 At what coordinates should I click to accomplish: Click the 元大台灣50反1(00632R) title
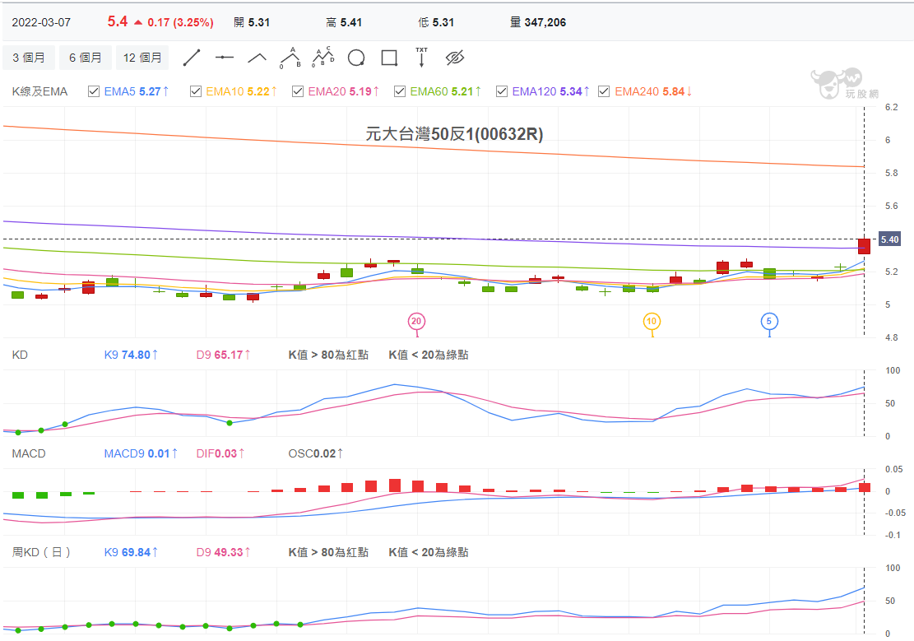(x=457, y=132)
